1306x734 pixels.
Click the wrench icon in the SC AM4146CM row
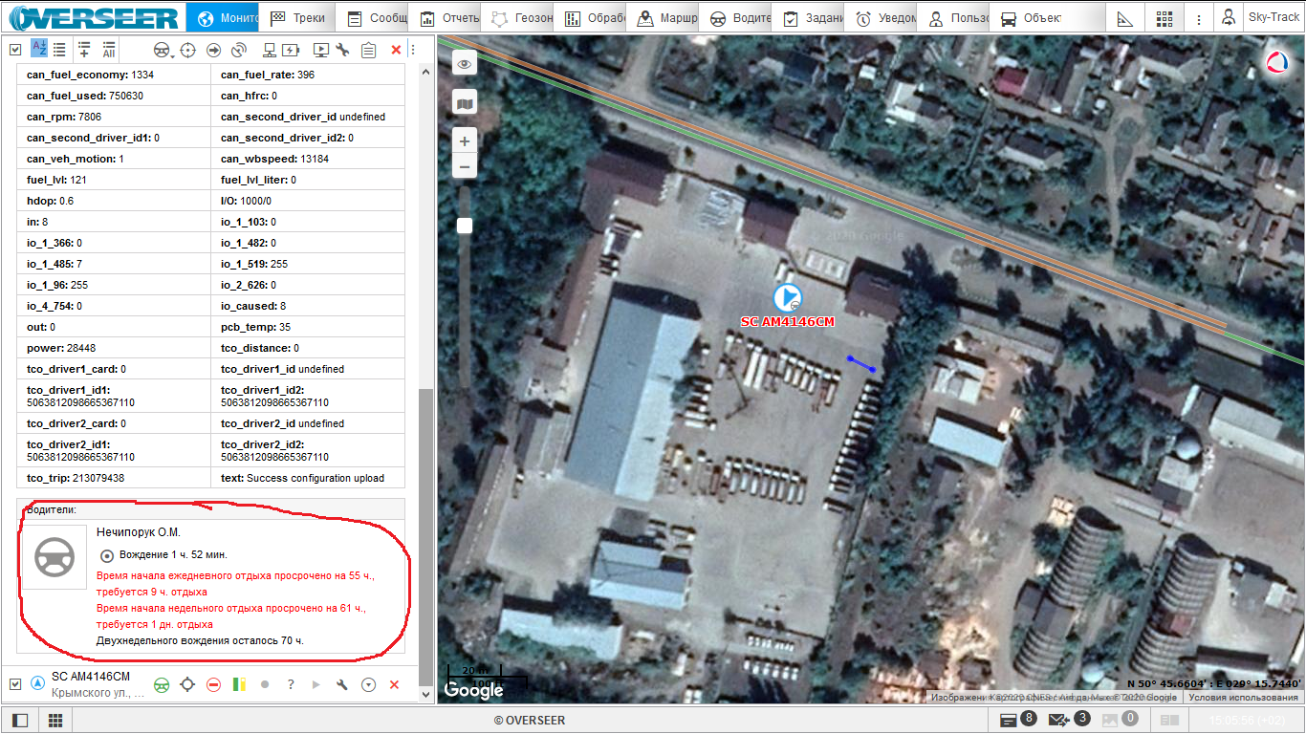click(341, 684)
